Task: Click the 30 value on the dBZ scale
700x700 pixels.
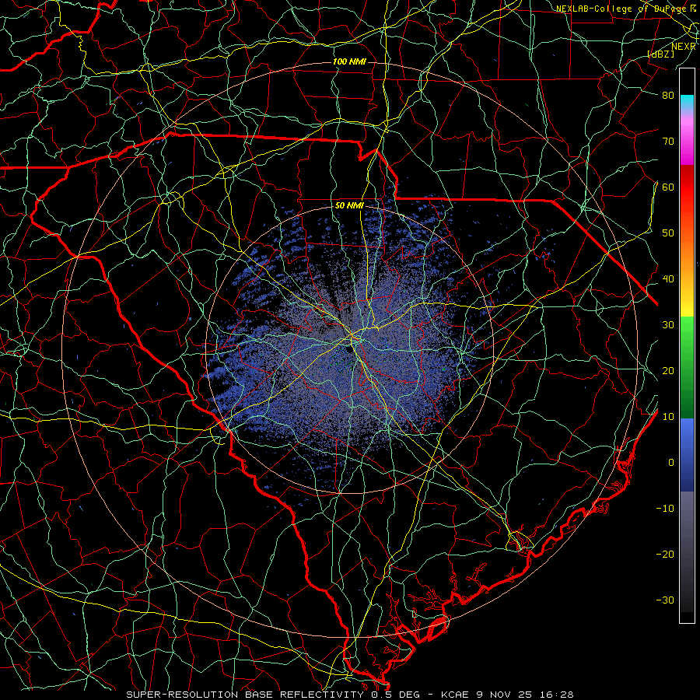Action: (668, 325)
